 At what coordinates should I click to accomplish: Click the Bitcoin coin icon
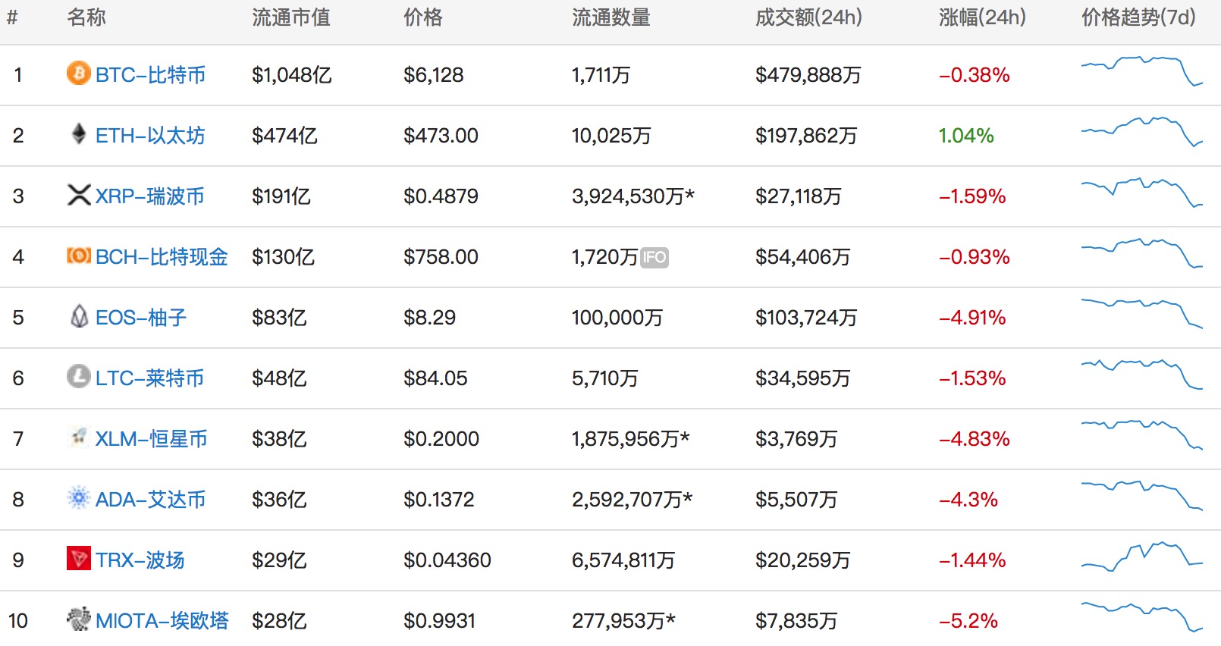78,74
